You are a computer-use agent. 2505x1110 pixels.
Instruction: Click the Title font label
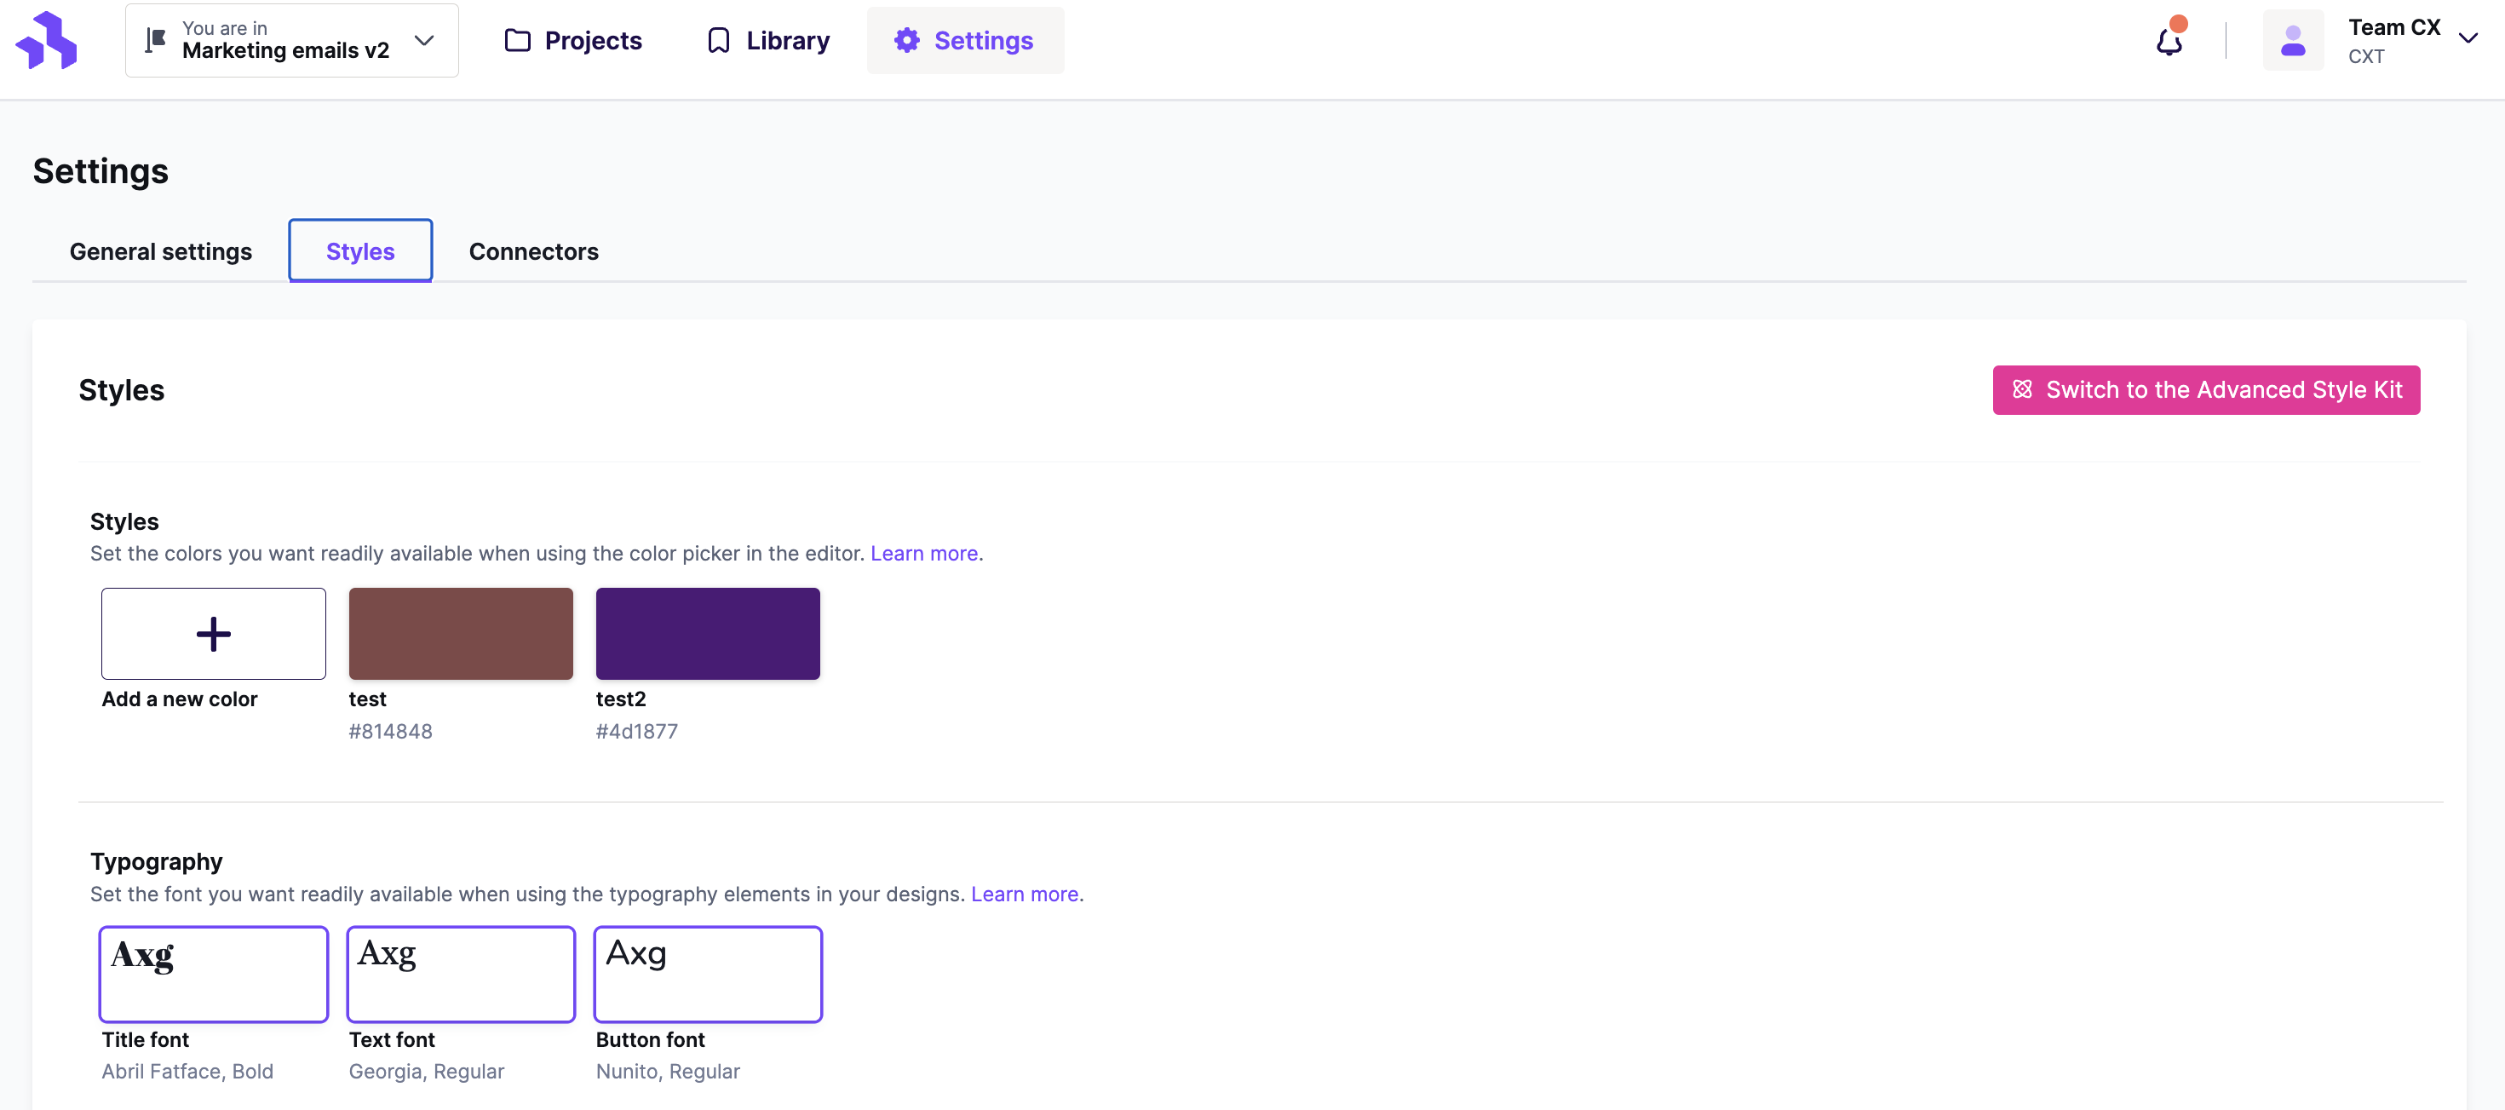(x=145, y=1039)
